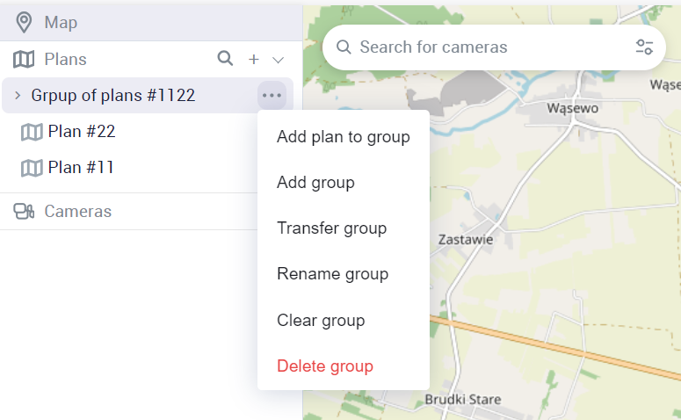Select 'Add plan to group' menu option
This screenshot has width=681, height=420.
coord(343,136)
